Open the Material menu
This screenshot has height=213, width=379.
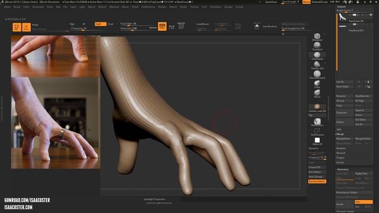[114, 7]
